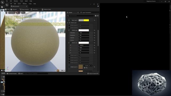The width and height of the screenshot is (171, 96).
Task: Collapse the Middle Layer category header
Action: click(x=68, y=23)
